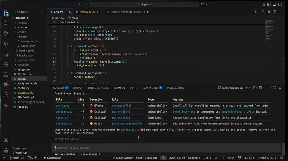Screen dimensions: 288x161
Task: Open the Claude starburst icon in activity bar
Action: 6,84
